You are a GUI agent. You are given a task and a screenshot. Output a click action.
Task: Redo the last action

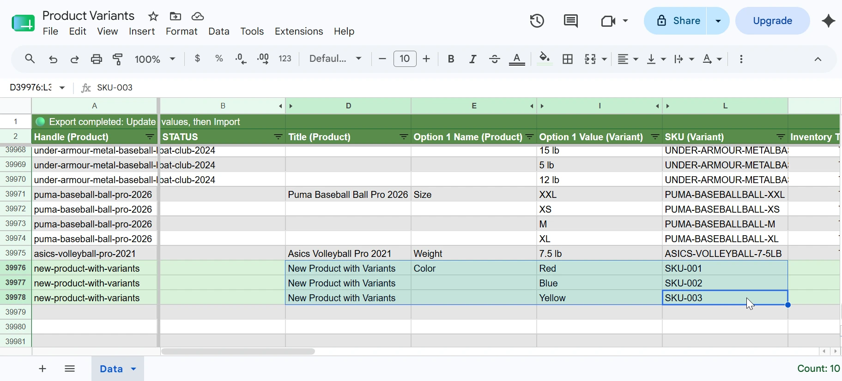pos(74,59)
